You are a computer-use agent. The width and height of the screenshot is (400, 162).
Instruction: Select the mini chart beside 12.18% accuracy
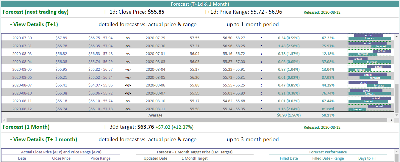point(370,53)
